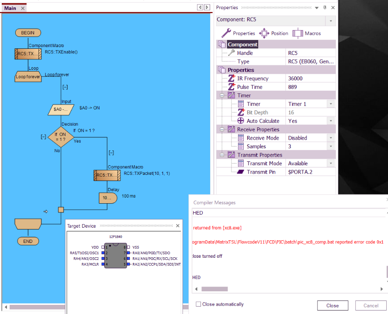Click the Properties section stacked pages icon

coord(222,70)
